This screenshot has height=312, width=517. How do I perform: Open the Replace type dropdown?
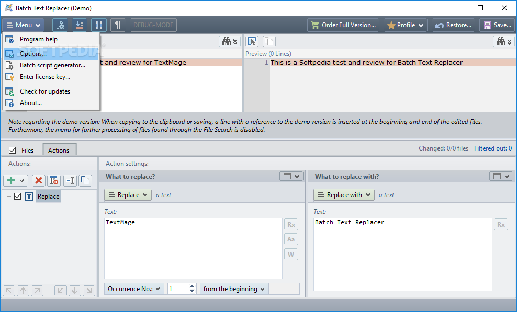coord(128,195)
